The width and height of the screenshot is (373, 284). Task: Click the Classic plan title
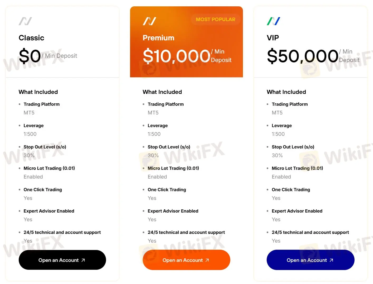coord(31,38)
